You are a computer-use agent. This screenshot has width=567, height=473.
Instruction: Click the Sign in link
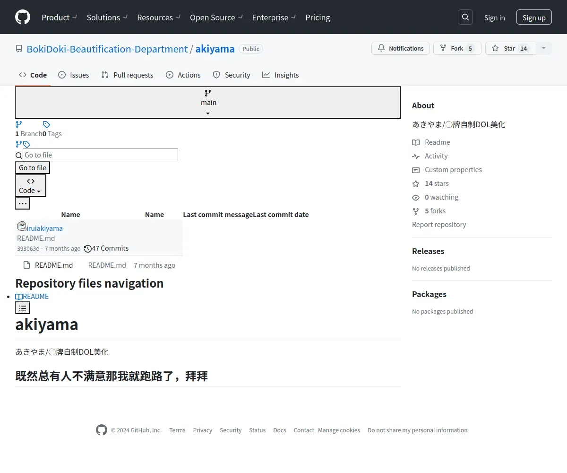tap(494, 18)
